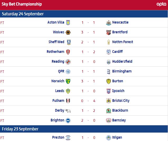Click the Opta logo

161,4
